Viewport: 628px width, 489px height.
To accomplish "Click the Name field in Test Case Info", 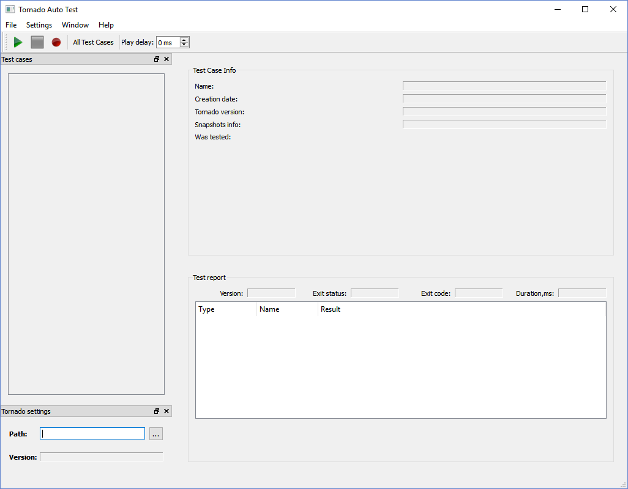I will [x=504, y=86].
